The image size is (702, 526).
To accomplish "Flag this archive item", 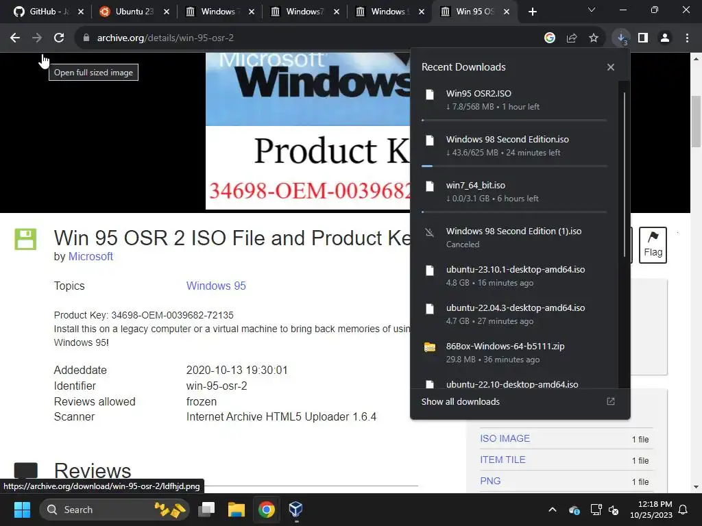I will (653, 245).
